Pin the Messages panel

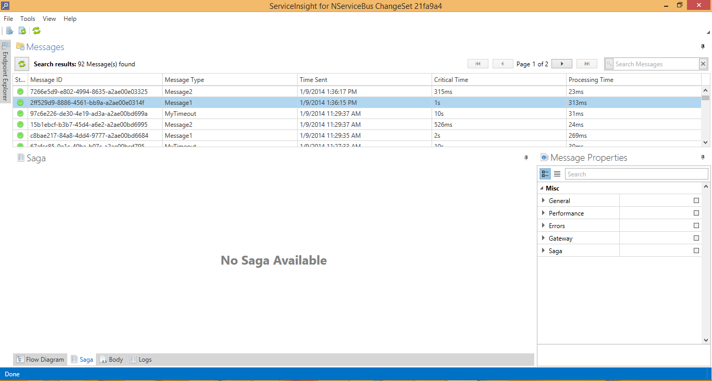click(x=703, y=47)
